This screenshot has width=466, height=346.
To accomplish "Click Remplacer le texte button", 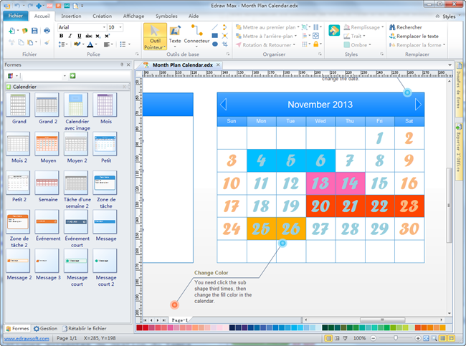I will 414,36.
